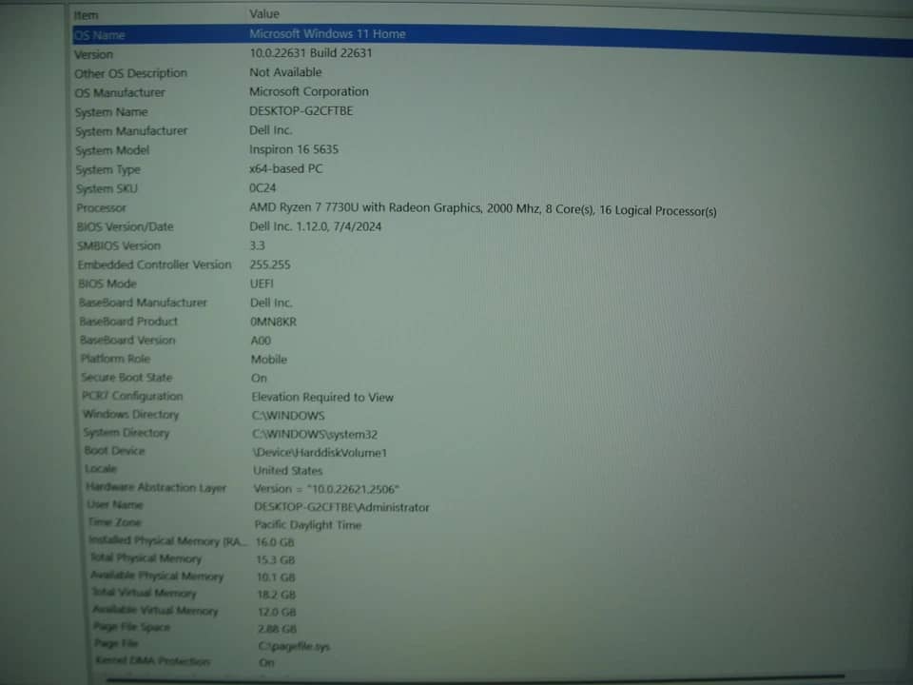Image resolution: width=913 pixels, height=685 pixels.
Task: Click the A00 value
Action: pyautogui.click(x=261, y=341)
